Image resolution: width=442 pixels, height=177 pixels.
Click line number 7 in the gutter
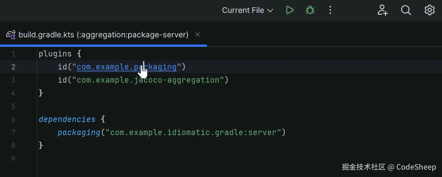13,132
